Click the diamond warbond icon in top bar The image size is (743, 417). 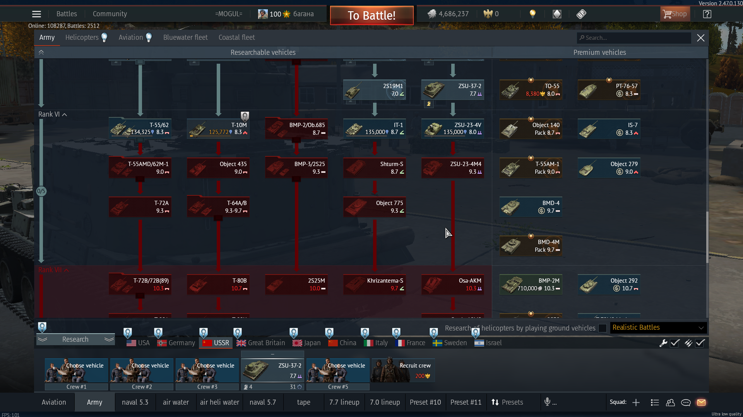tap(557, 14)
